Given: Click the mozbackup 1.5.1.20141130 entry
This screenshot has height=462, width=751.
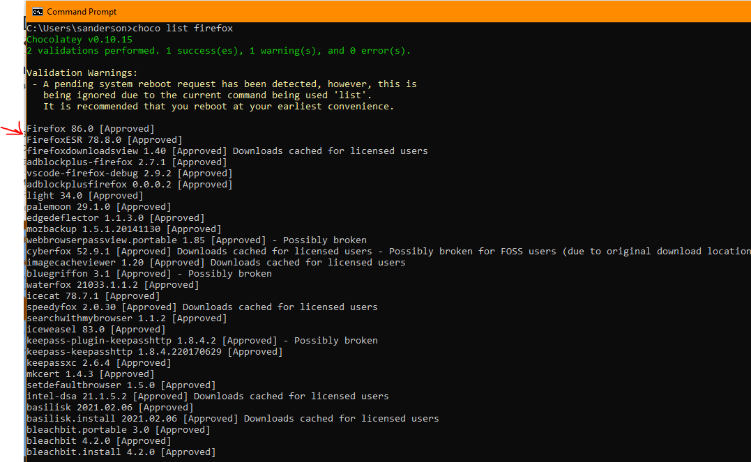Looking at the screenshot, I should click(x=124, y=229).
